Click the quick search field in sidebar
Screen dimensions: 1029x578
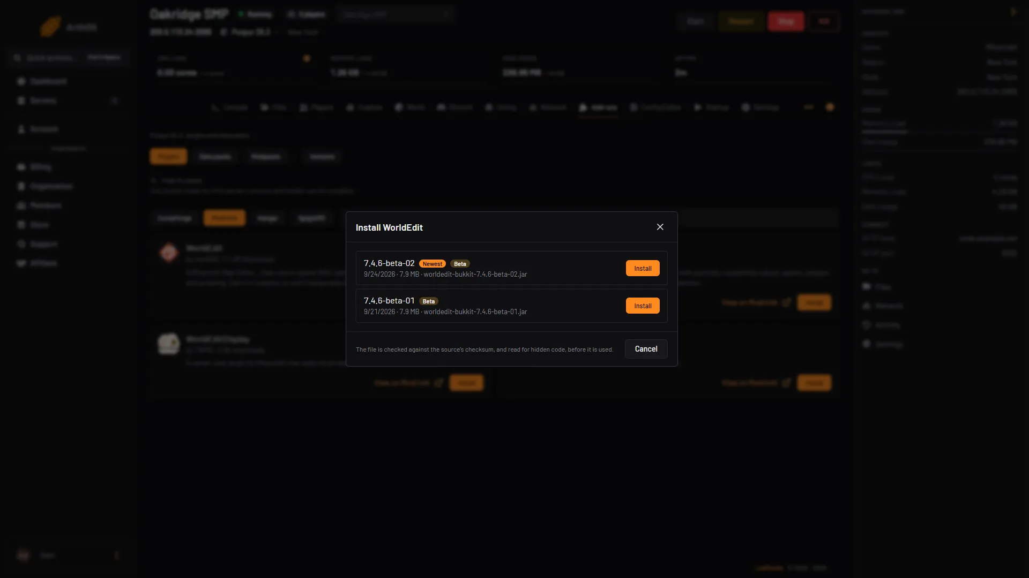point(69,57)
